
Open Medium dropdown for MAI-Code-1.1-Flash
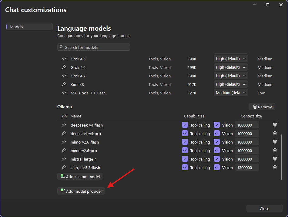231,93
